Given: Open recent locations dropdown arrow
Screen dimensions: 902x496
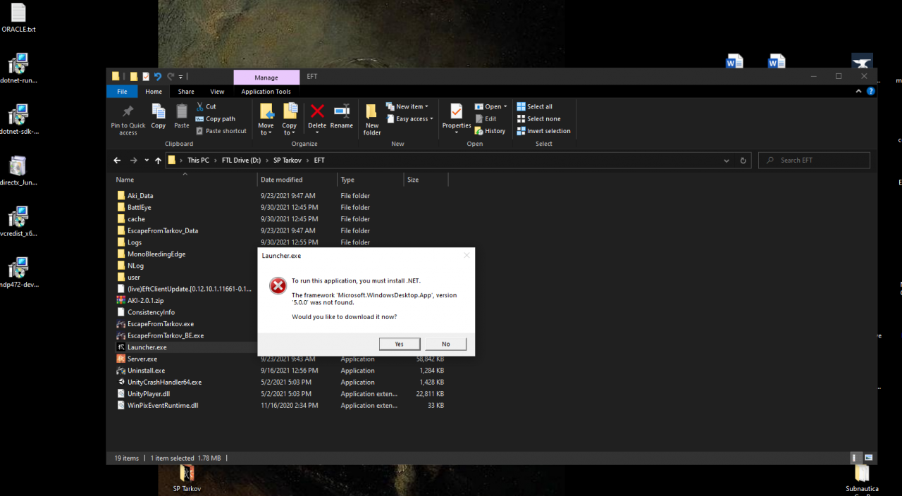Looking at the screenshot, I should [147, 161].
